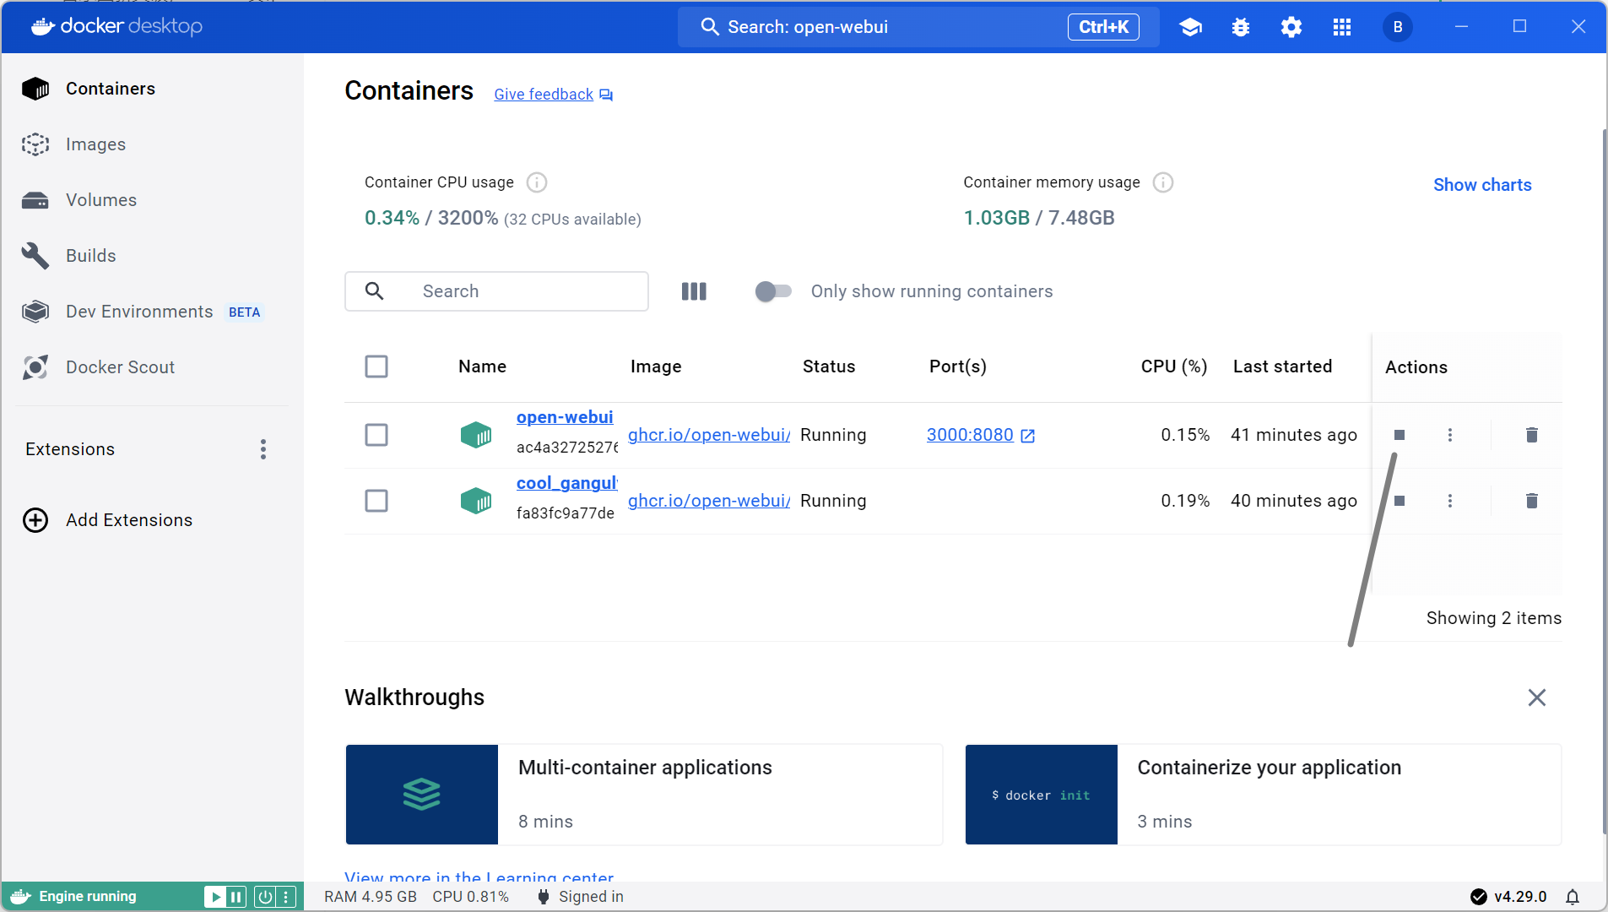This screenshot has height=912, width=1608.
Task: Open Multi-container applications walkthrough card
Action: 644,795
